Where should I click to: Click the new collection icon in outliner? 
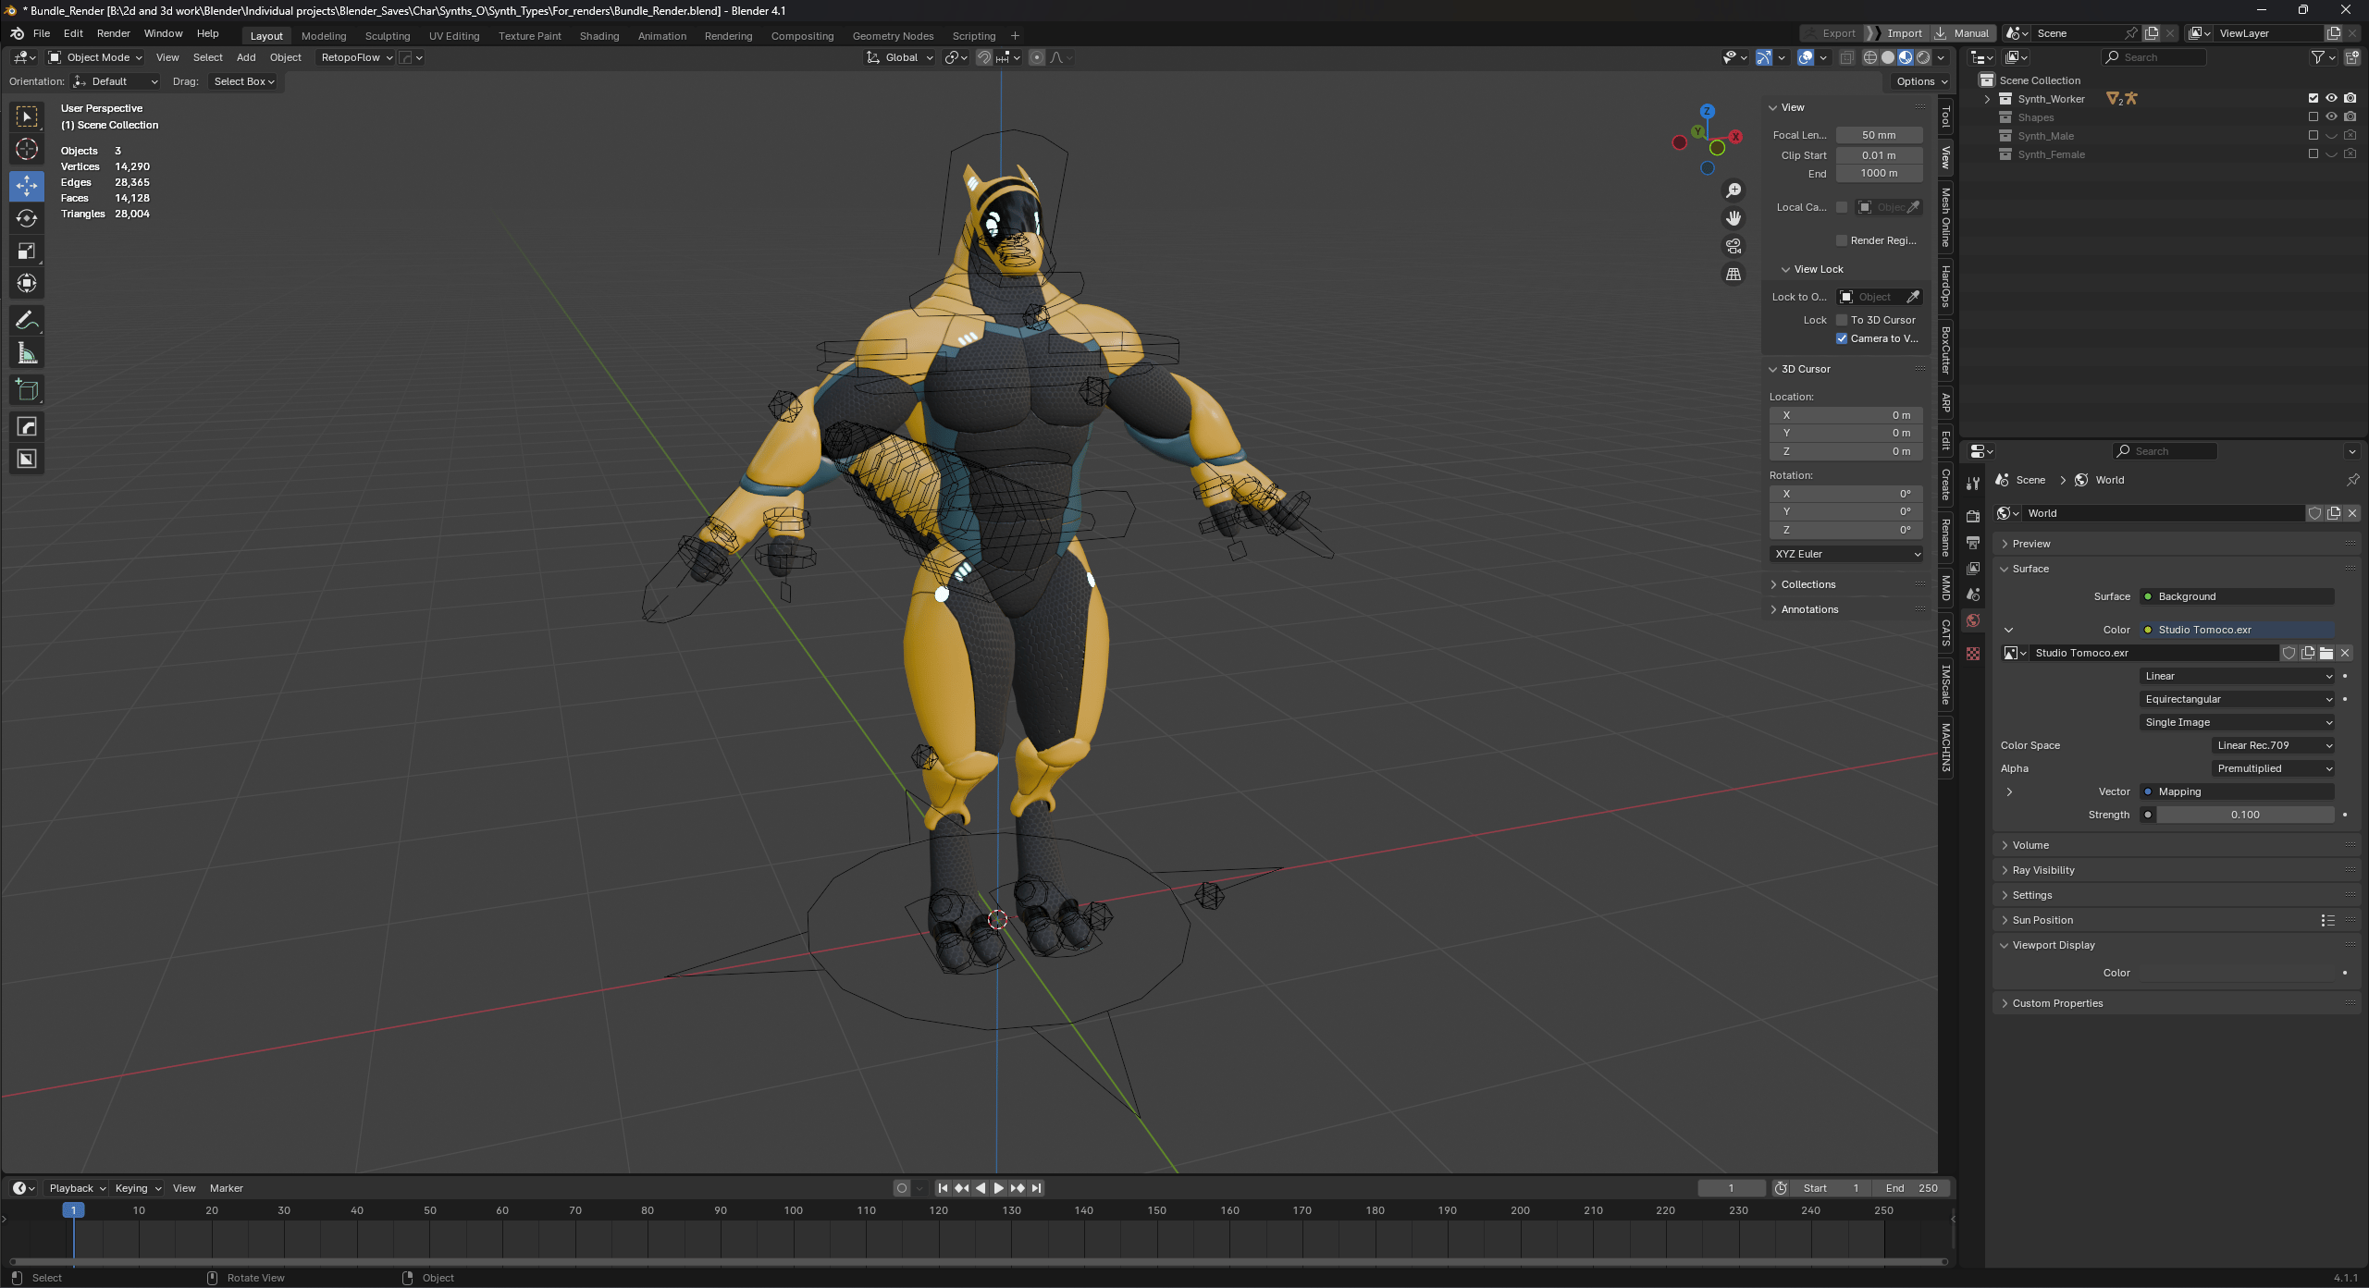(2352, 57)
